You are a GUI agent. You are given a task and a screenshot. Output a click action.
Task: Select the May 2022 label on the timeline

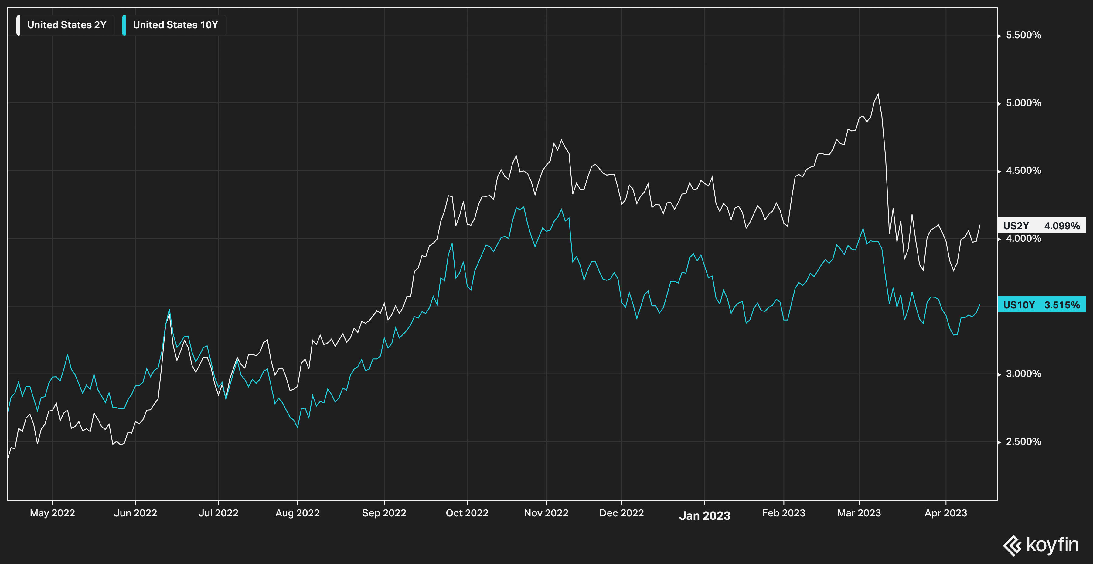coord(53,513)
